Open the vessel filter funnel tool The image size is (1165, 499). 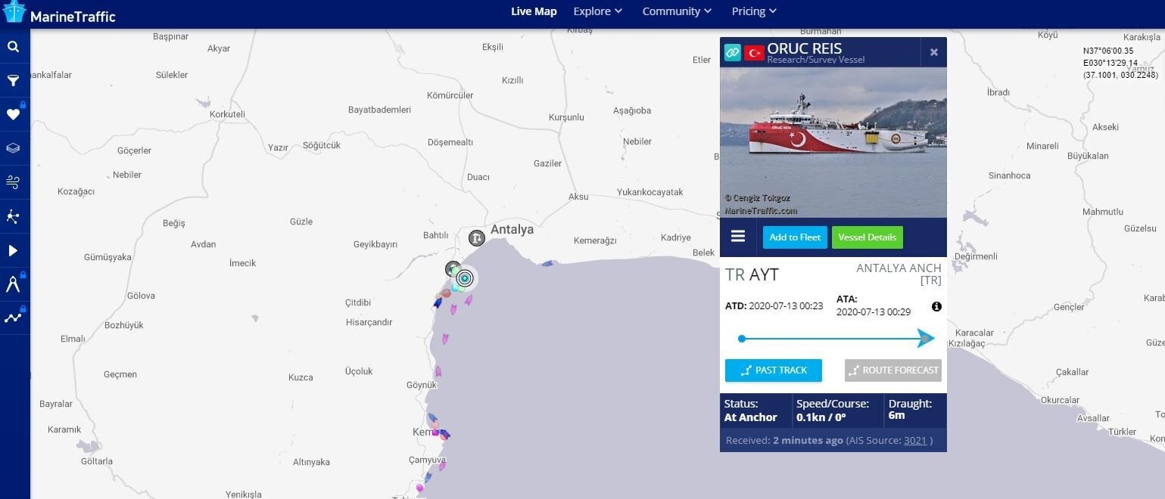13,81
